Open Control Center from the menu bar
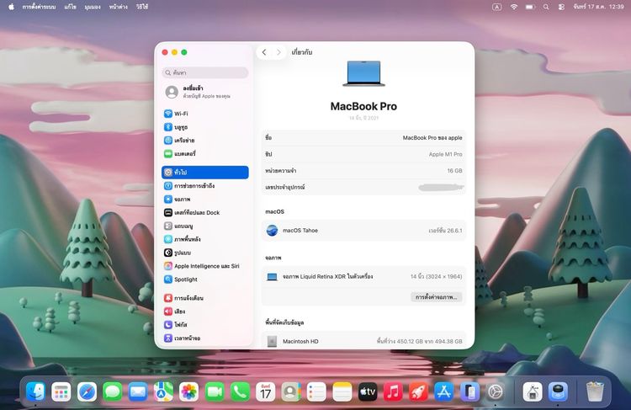 click(x=561, y=7)
